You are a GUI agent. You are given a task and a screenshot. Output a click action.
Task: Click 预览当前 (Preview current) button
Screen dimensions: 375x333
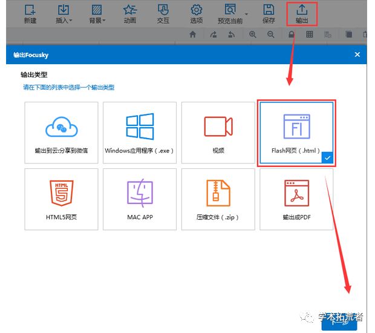click(230, 14)
